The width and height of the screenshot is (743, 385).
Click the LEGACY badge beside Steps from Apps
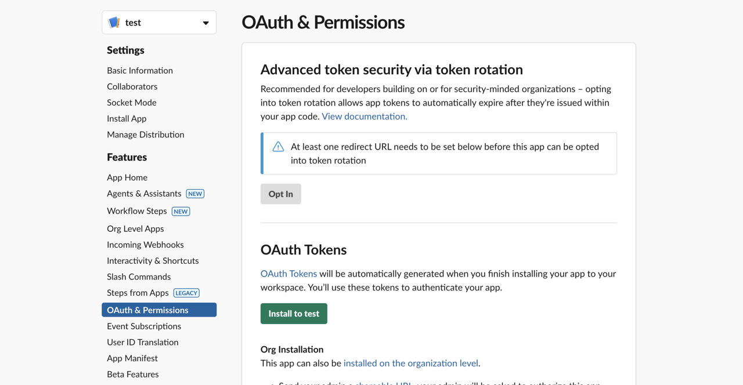click(x=186, y=293)
